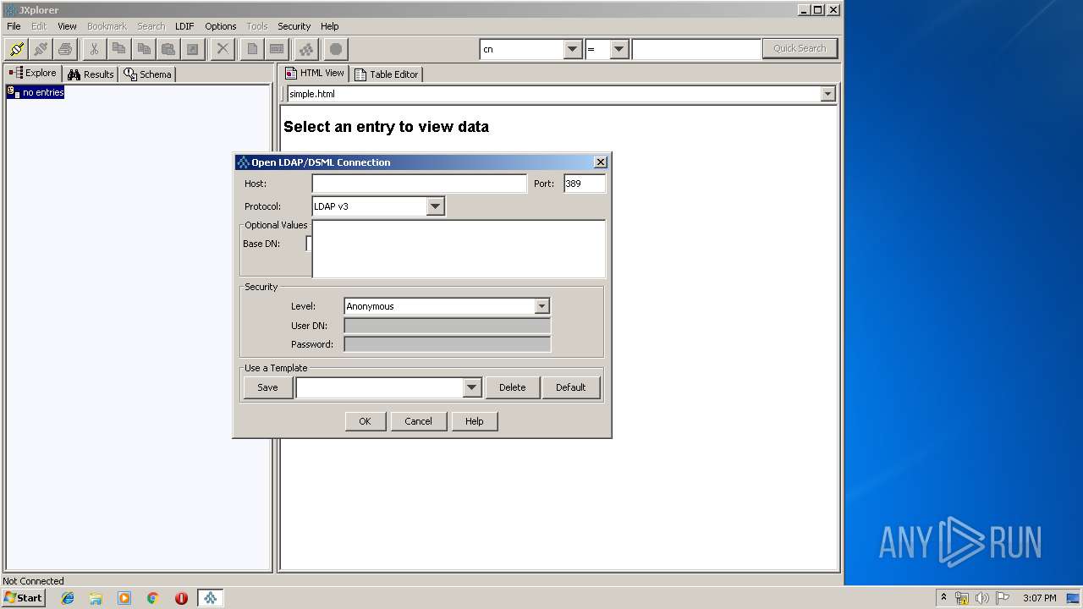
Task: Click the Default template button
Action: [570, 387]
